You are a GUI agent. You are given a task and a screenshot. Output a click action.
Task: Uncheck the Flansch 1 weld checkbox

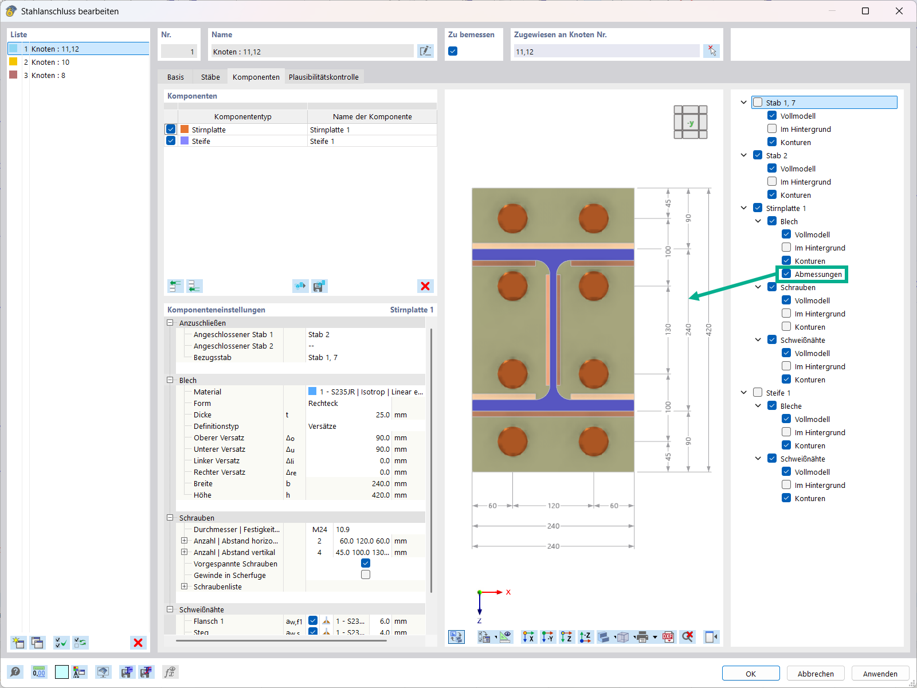point(313,620)
